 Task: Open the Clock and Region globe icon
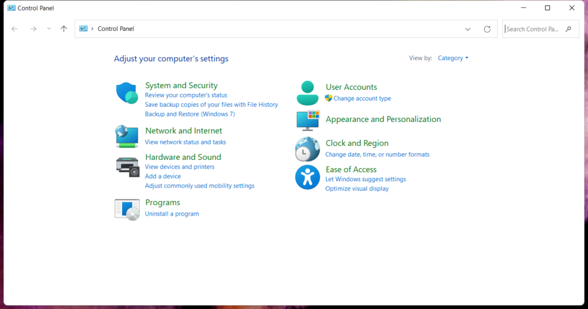(308, 149)
